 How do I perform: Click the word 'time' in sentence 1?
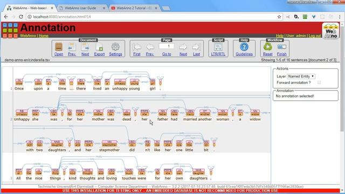(62, 88)
